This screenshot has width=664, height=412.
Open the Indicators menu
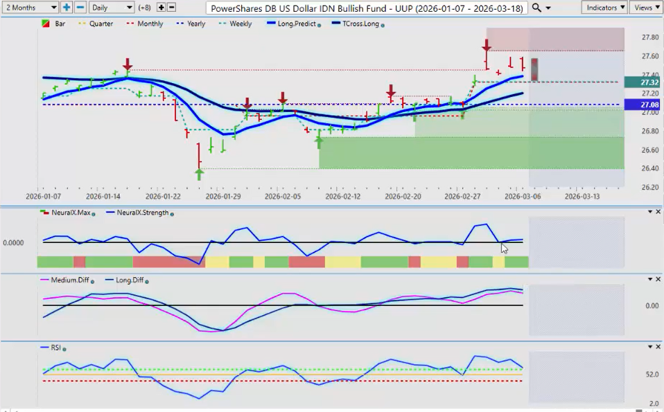(604, 8)
